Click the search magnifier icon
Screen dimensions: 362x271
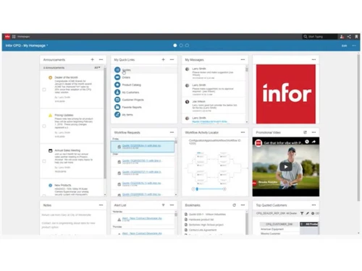(x=306, y=37)
